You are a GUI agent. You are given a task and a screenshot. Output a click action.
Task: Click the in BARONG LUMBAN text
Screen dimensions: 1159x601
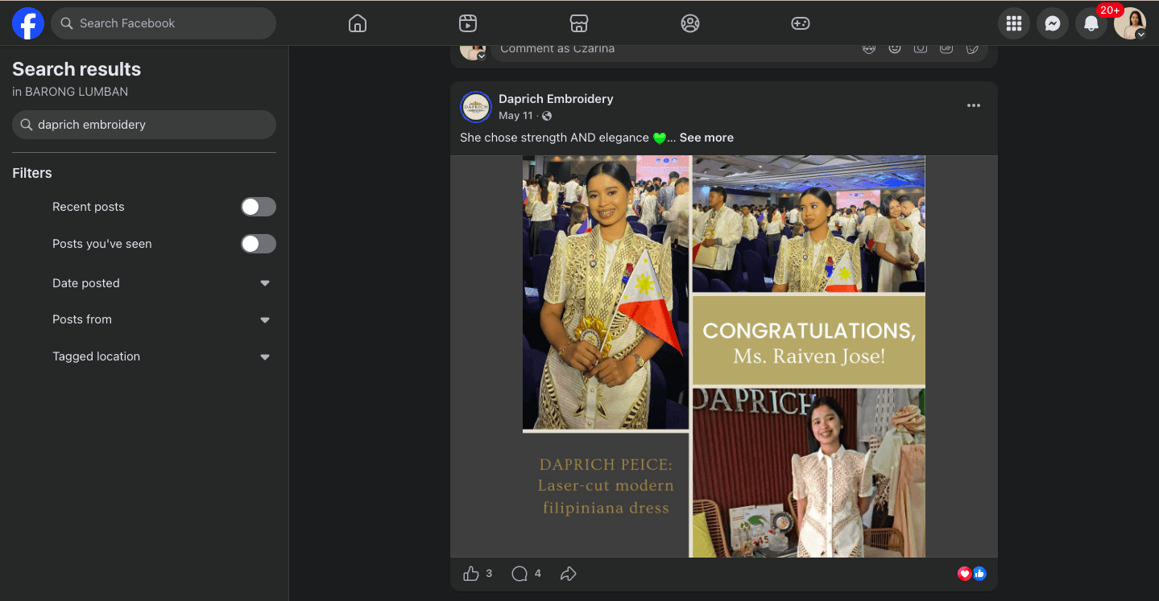70,92
